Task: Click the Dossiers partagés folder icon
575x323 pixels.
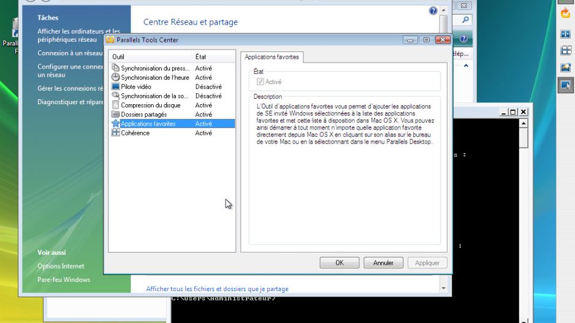Action: point(115,114)
